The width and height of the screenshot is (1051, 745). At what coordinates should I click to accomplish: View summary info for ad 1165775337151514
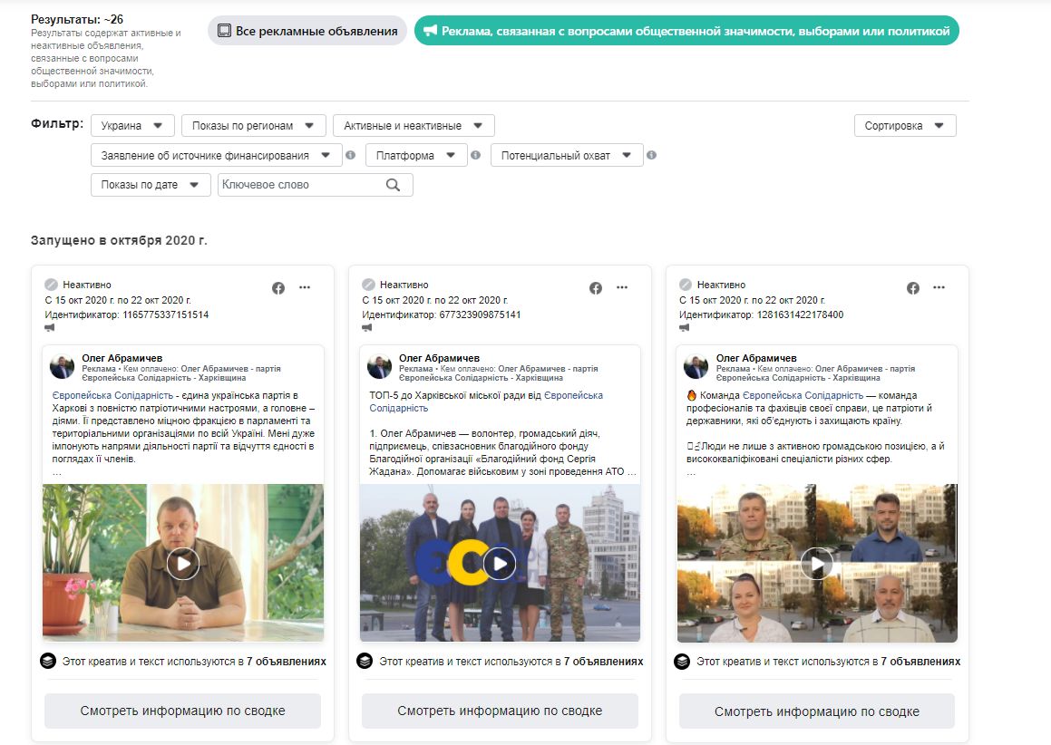coord(183,711)
